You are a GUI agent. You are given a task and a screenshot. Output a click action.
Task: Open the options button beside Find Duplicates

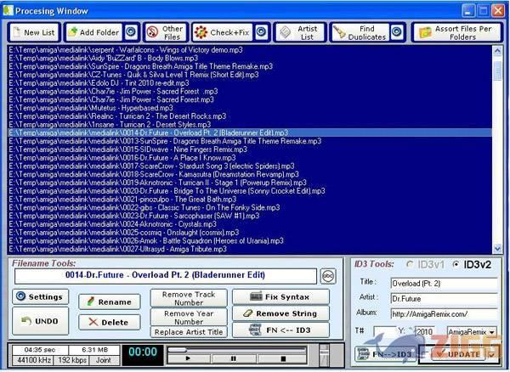[x=397, y=32]
